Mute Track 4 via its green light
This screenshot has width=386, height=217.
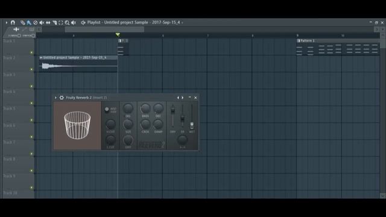(x=31, y=103)
